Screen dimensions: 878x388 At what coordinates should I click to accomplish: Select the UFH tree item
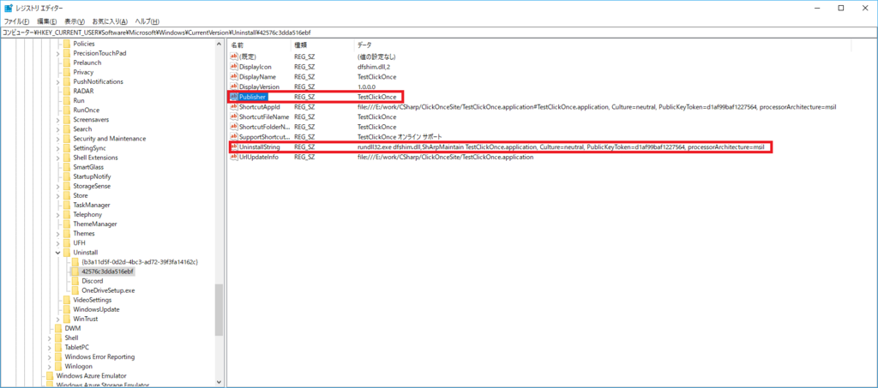click(79, 243)
